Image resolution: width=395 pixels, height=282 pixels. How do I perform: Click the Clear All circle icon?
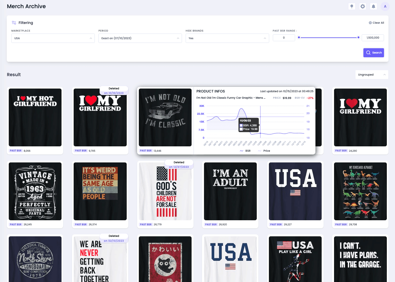[370, 23]
